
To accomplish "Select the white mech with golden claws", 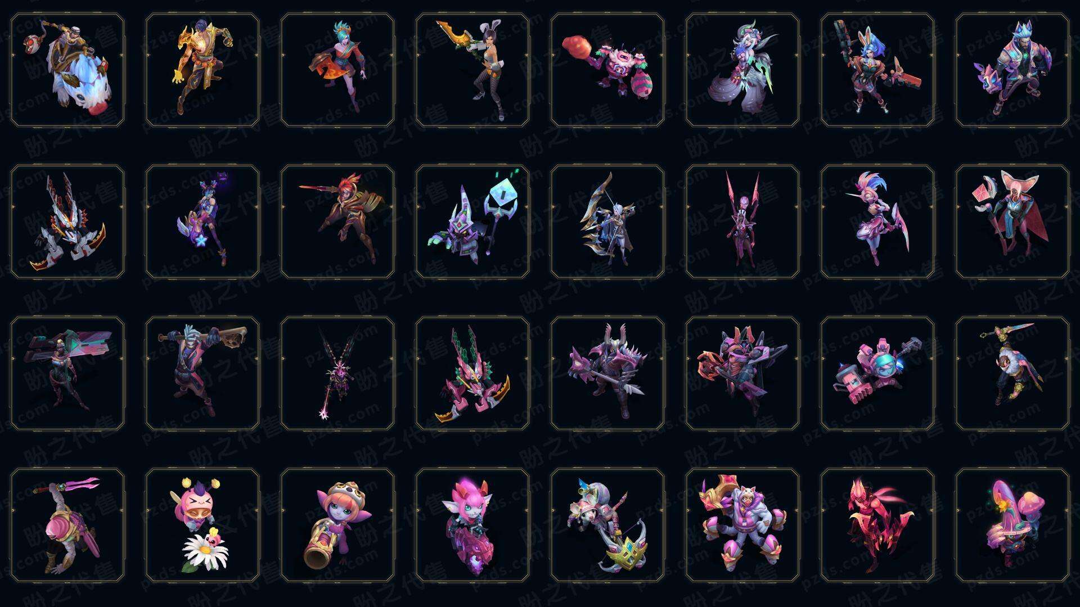I will [67, 221].
